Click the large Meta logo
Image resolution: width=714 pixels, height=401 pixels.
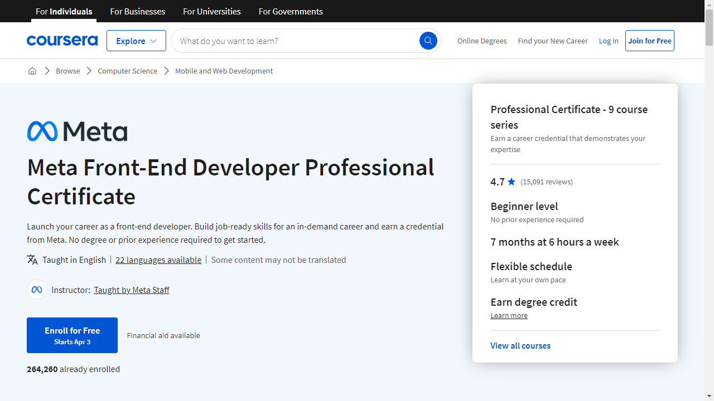click(x=77, y=131)
